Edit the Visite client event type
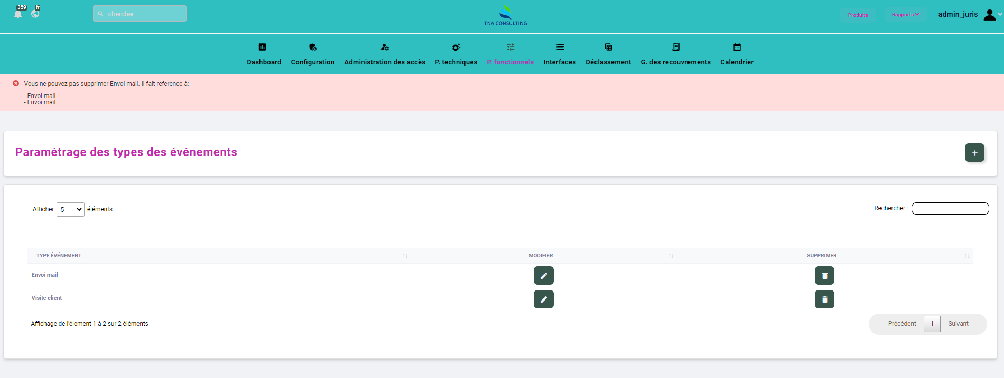1004x378 pixels. (x=543, y=299)
